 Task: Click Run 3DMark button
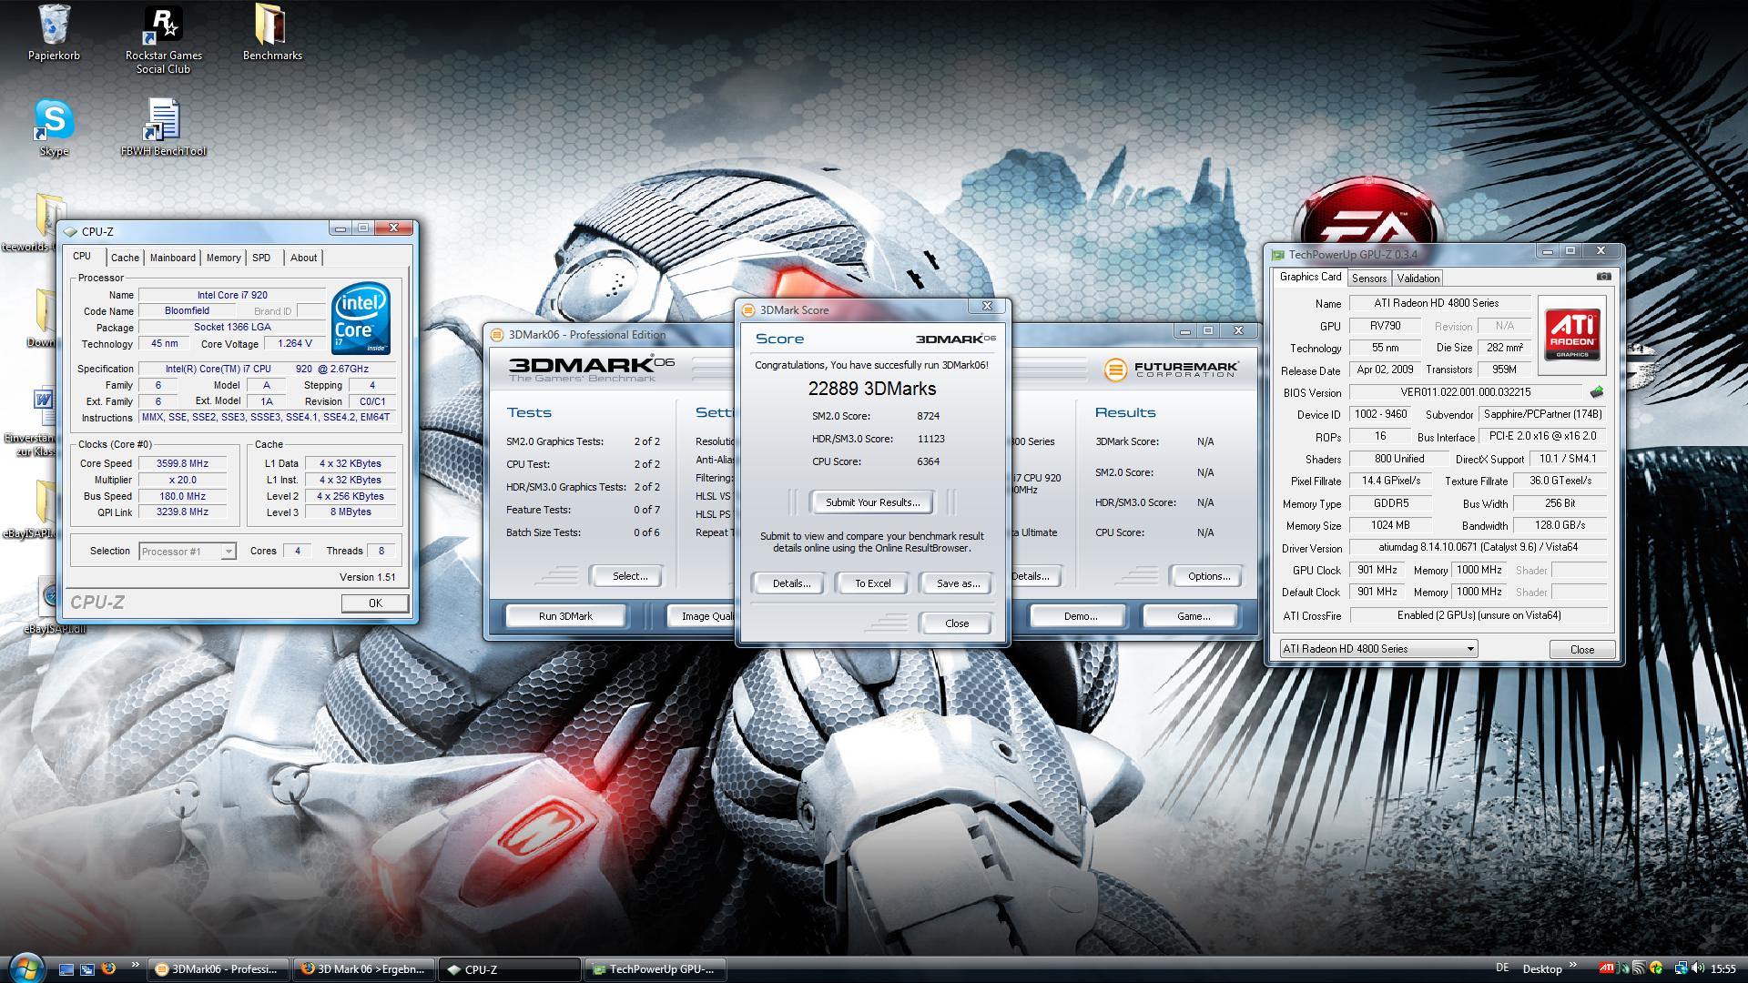(x=565, y=616)
